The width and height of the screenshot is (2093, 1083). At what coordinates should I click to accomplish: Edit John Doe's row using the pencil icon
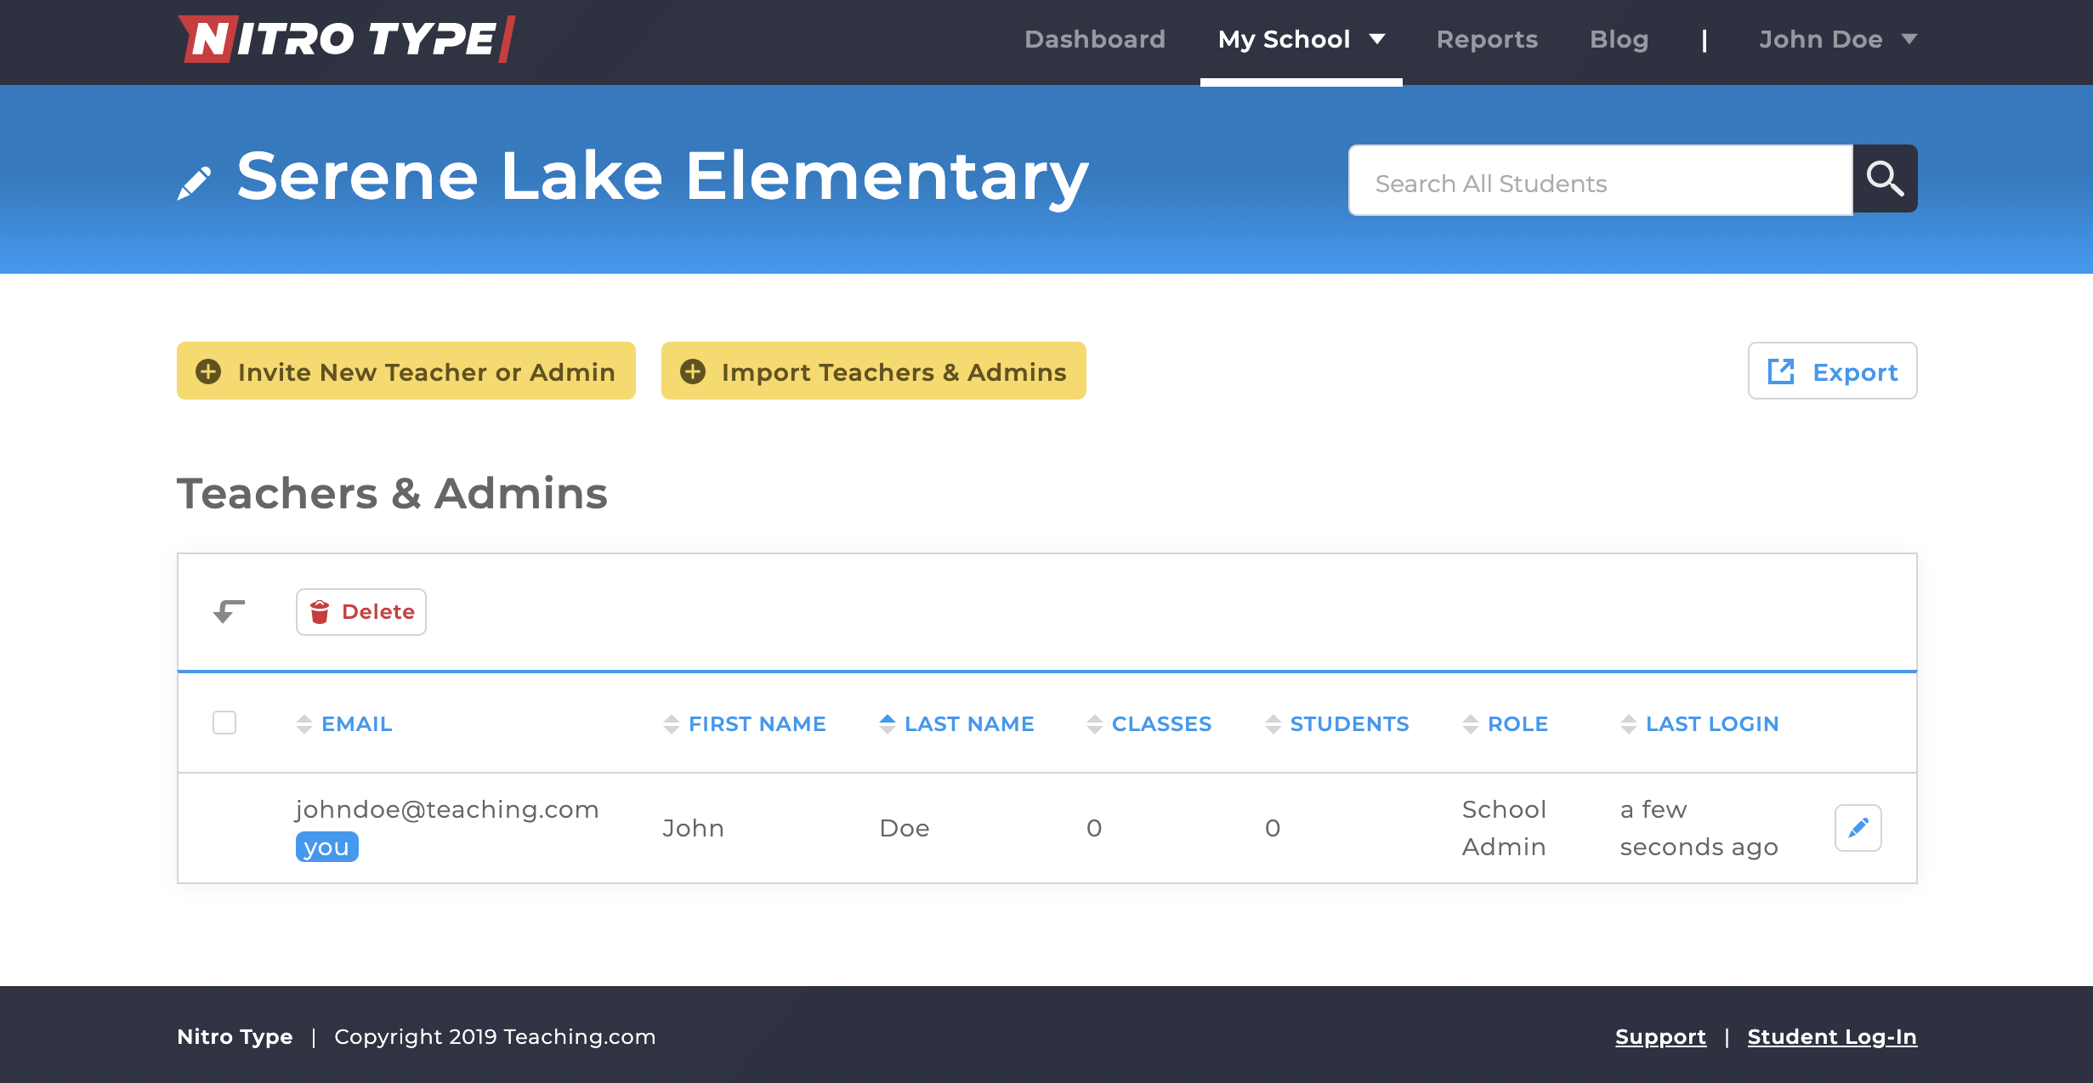(x=1858, y=827)
